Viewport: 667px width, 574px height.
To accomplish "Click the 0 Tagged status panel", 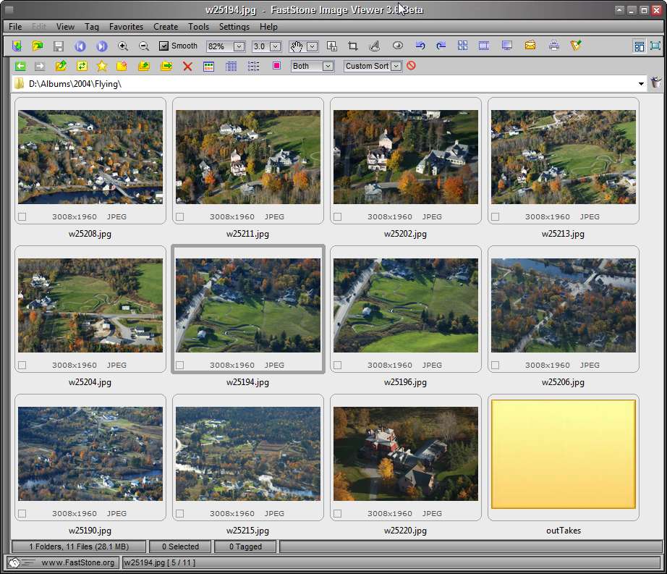I will [245, 546].
